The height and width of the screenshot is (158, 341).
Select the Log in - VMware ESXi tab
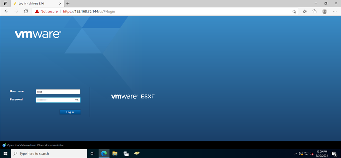tap(37, 4)
